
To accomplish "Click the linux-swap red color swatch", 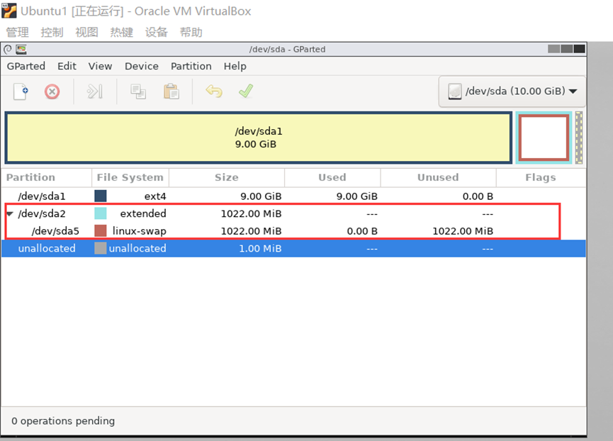I will 101,230.
